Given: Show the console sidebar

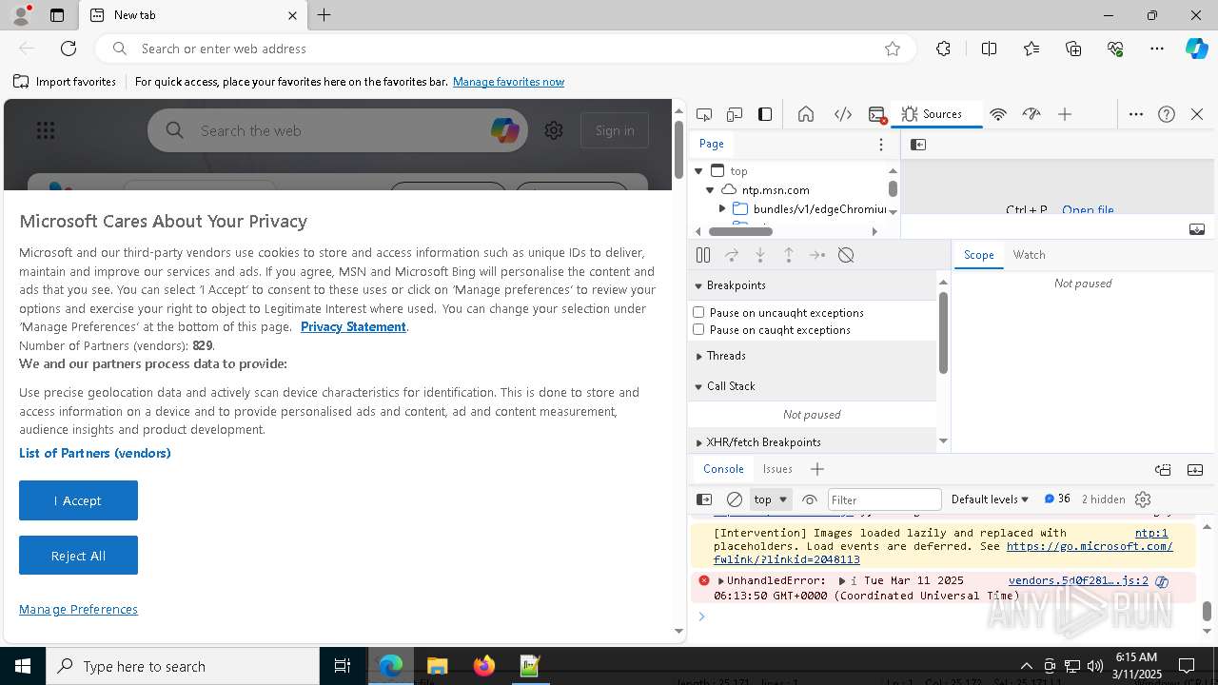Looking at the screenshot, I should pos(704,499).
